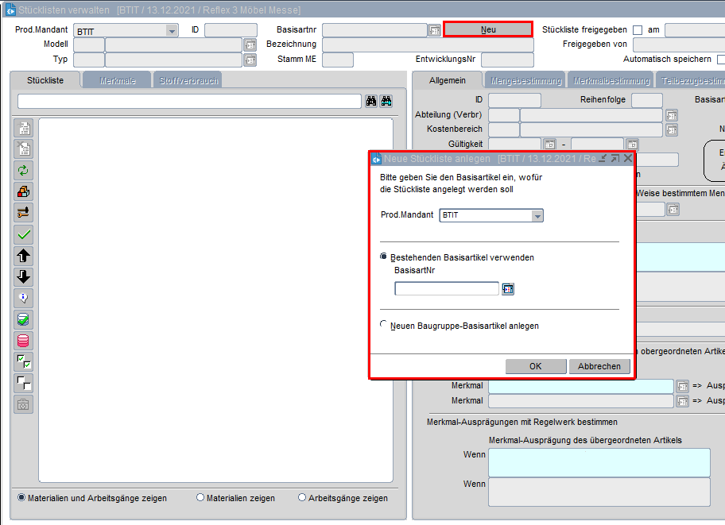The width and height of the screenshot is (725, 525).
Task: Click the OK button in dialog
Action: coord(535,366)
